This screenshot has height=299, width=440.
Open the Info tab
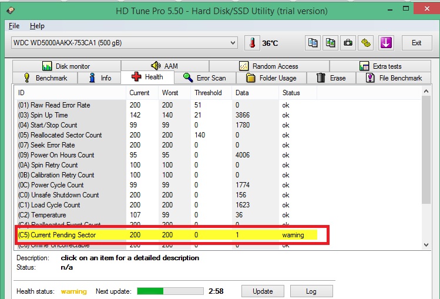tap(99, 78)
